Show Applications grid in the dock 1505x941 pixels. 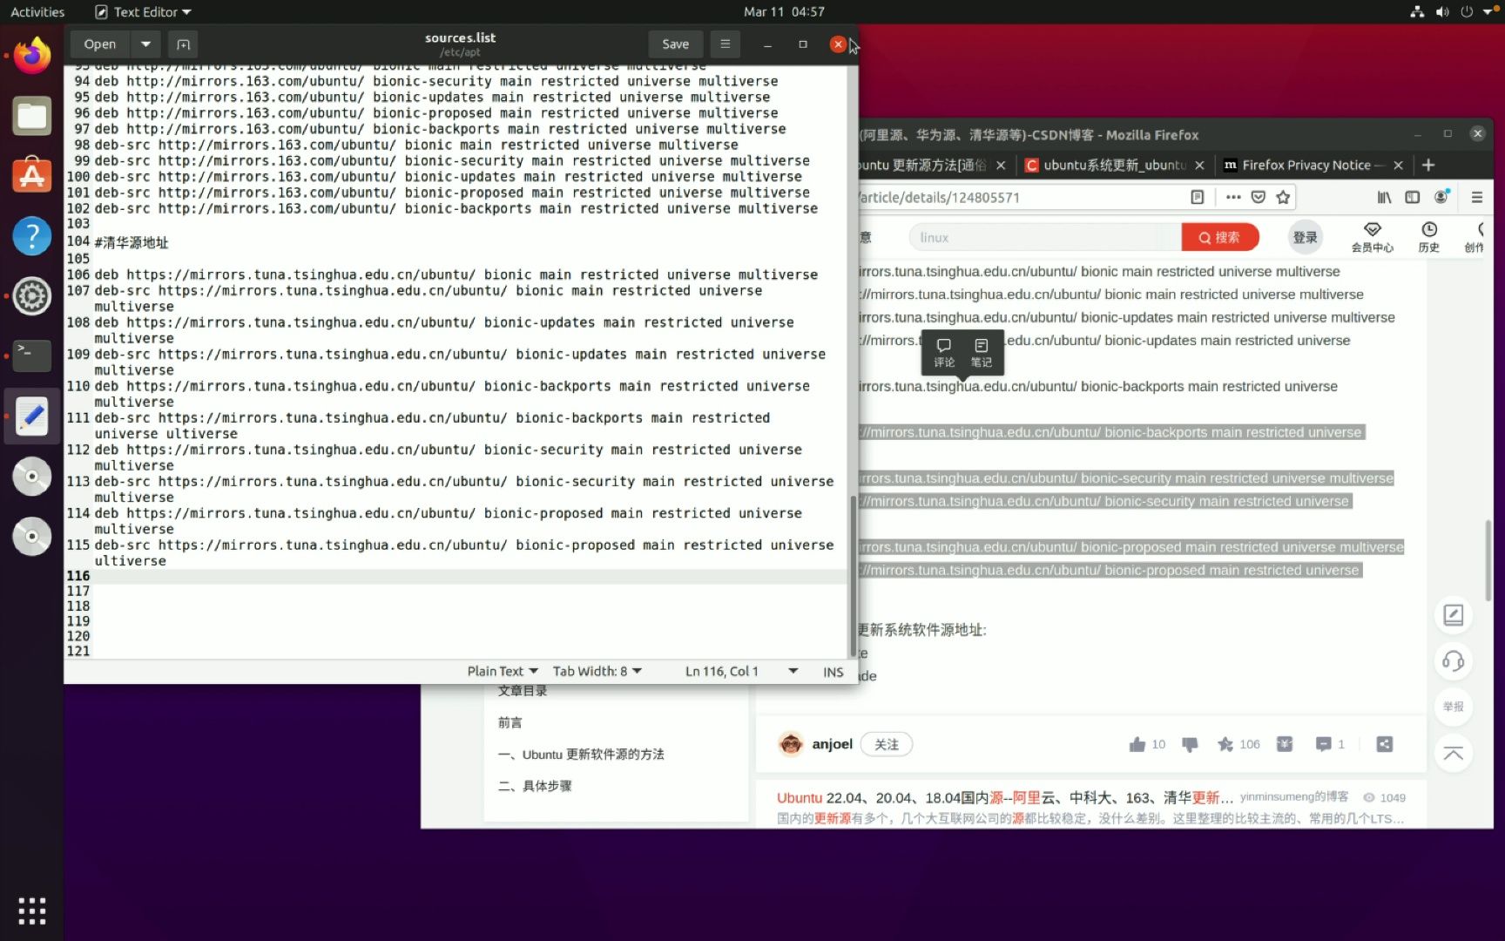pos(32,911)
